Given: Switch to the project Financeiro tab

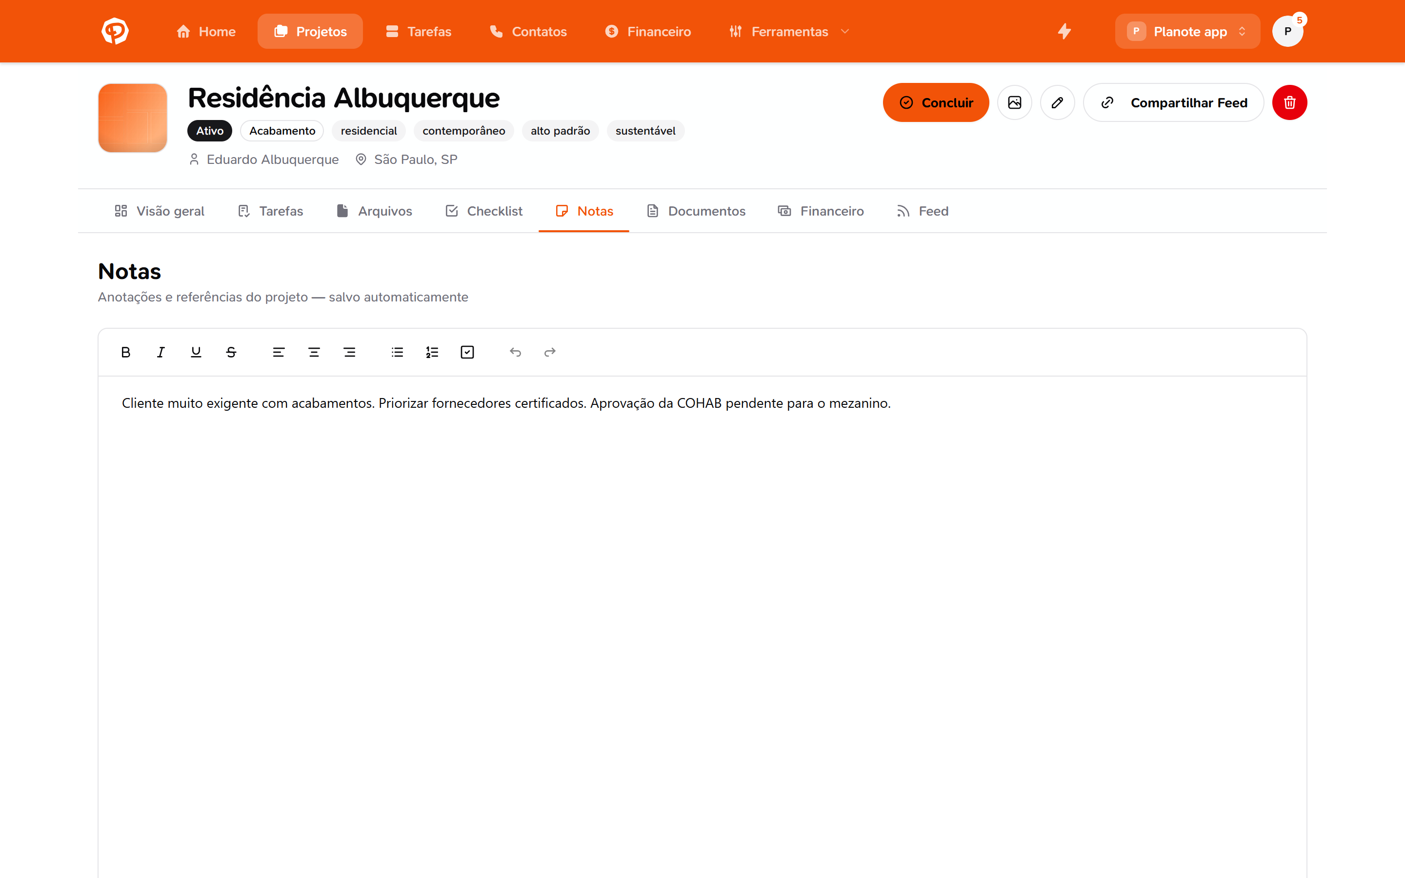Looking at the screenshot, I should 821,211.
